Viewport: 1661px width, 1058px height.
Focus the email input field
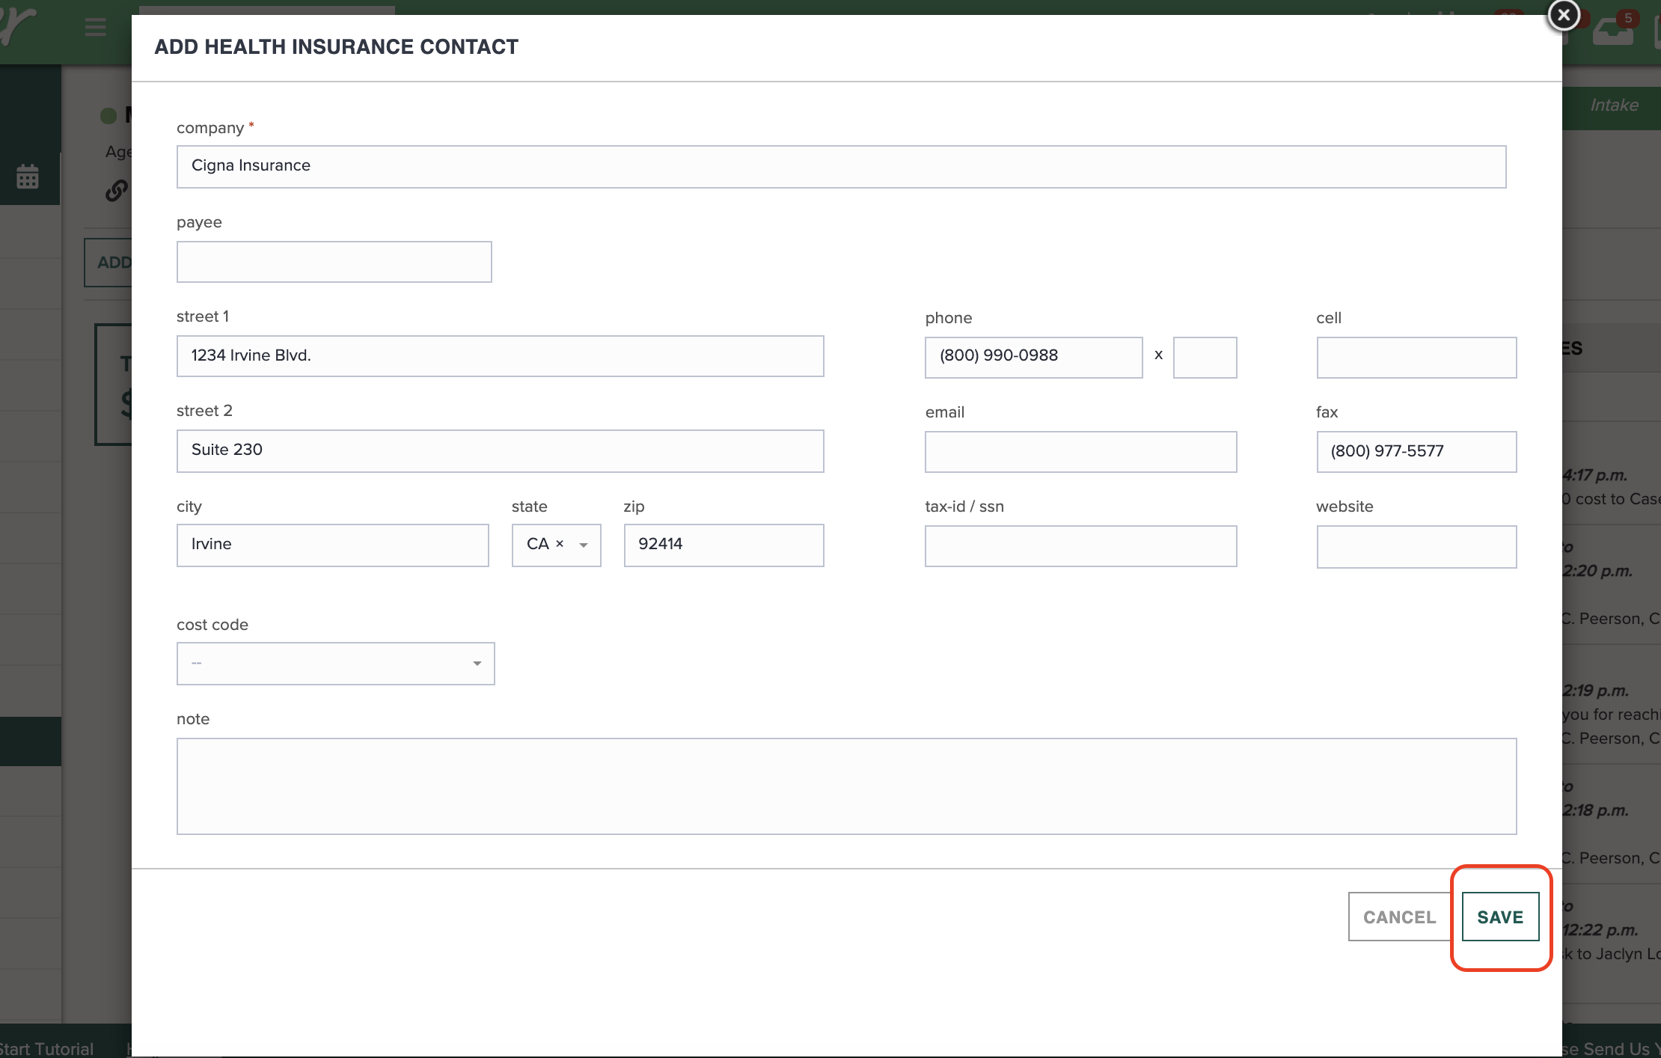[x=1080, y=451]
